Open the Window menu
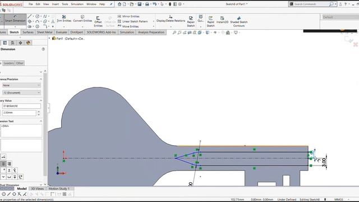The height and width of the screenshot is (202, 359). [x=91, y=4]
